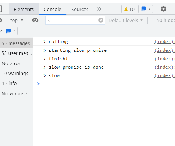Expand the 'starting slow promise' entry arrow
Screen dimensions: 175x146
tap(45, 50)
